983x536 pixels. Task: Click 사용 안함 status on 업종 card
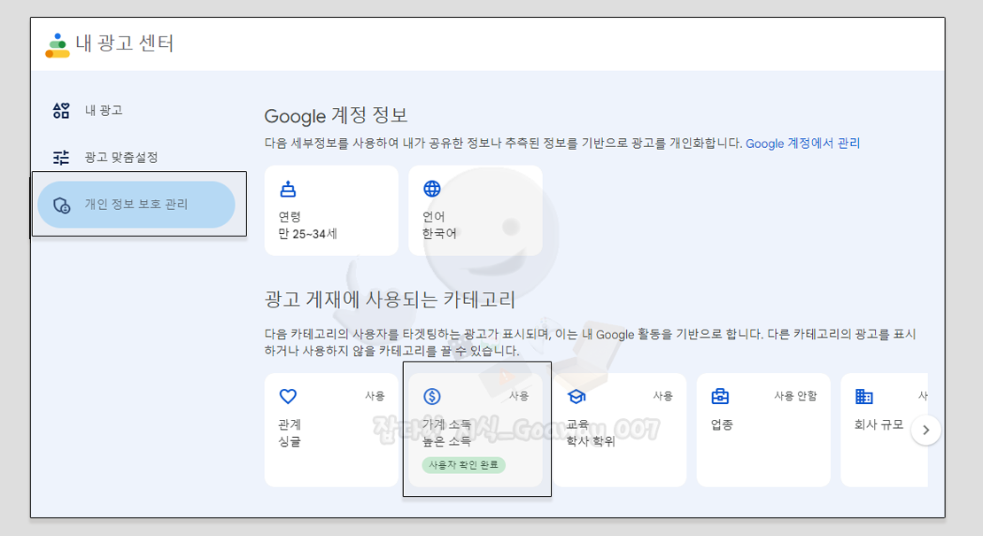(795, 396)
